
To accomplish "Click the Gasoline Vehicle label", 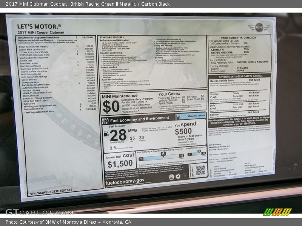I will coord(196,116).
